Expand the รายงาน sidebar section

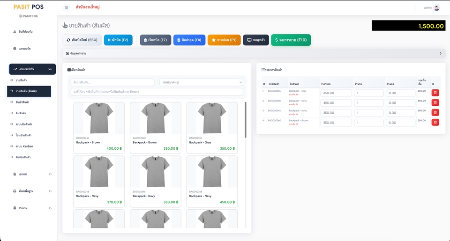[x=32, y=208]
